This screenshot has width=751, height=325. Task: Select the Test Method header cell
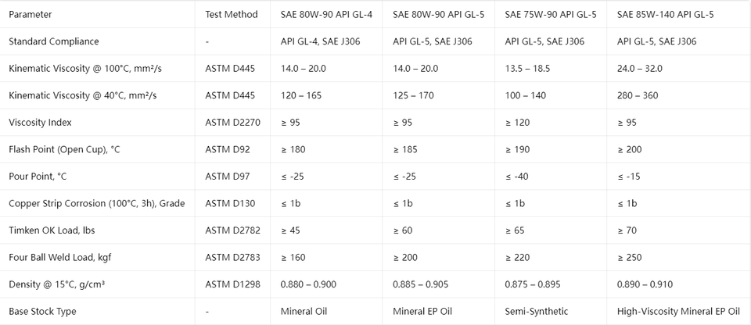click(x=232, y=14)
